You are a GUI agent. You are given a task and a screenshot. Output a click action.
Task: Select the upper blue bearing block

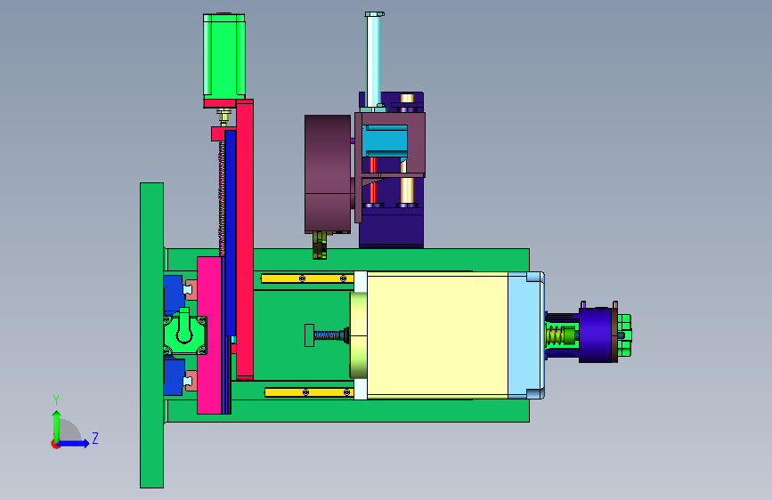click(x=173, y=293)
